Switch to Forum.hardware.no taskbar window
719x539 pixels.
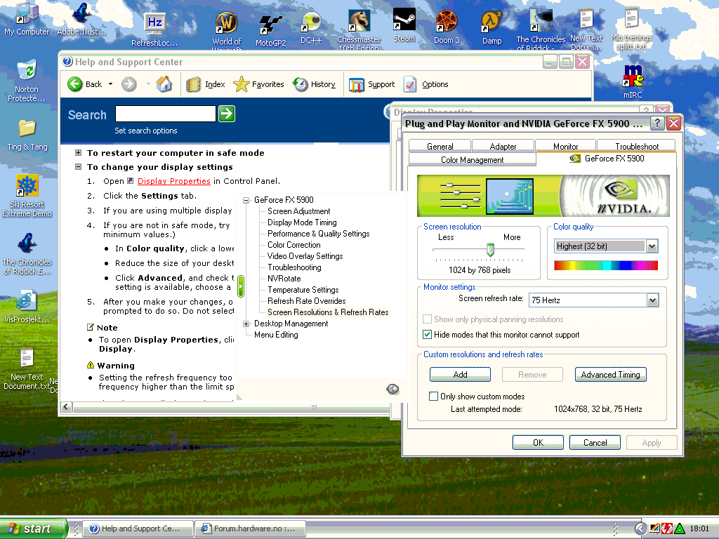click(x=251, y=528)
